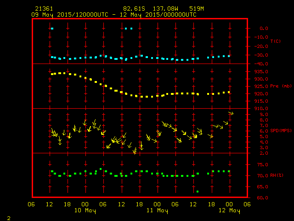Click the -10.0 temperature axis label
Screen dimensions: 294x221
pos(261,37)
